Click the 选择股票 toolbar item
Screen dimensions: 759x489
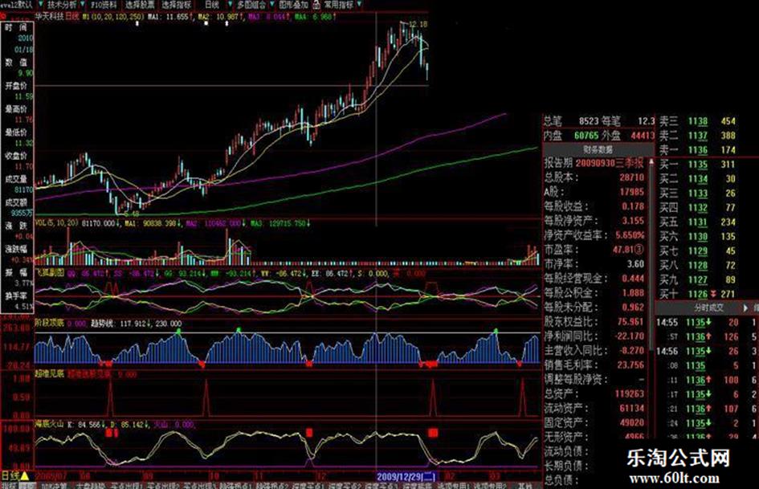point(140,4)
